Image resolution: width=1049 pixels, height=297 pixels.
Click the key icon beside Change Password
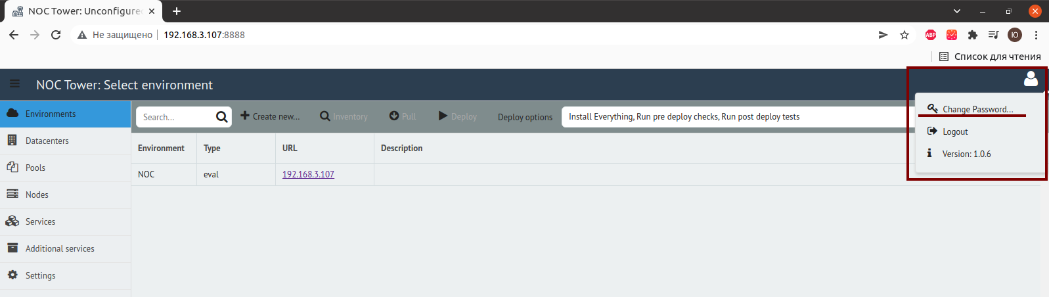[x=932, y=108]
